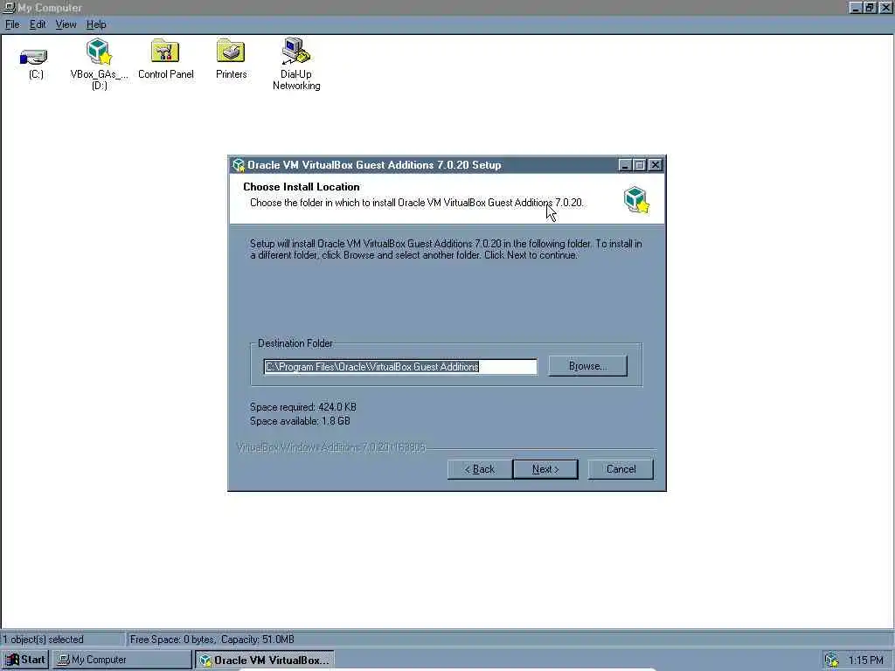895x671 pixels.
Task: Close the My Computer window
Action: (885, 7)
